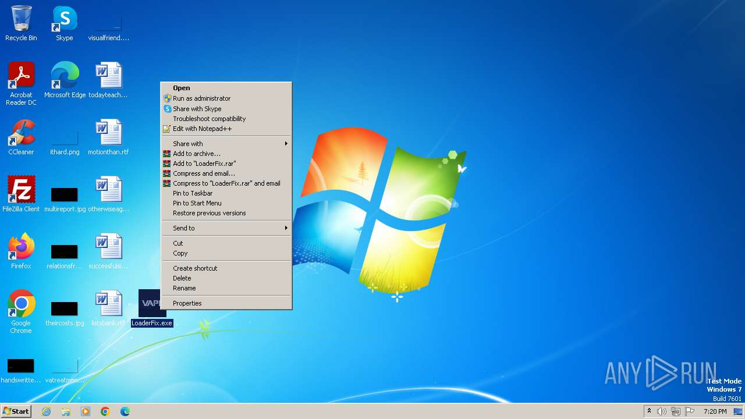Select the Skype desktop shortcut
The width and height of the screenshot is (745, 419).
(x=65, y=23)
